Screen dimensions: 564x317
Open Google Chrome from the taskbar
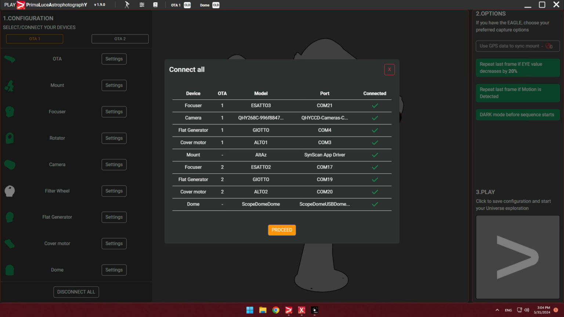click(x=276, y=310)
